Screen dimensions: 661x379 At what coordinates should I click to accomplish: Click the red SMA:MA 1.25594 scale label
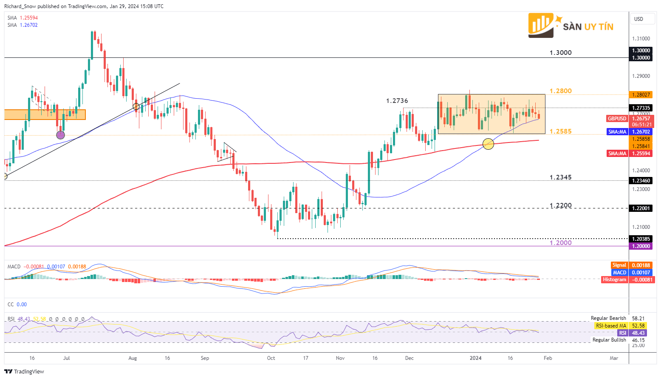[x=629, y=154]
